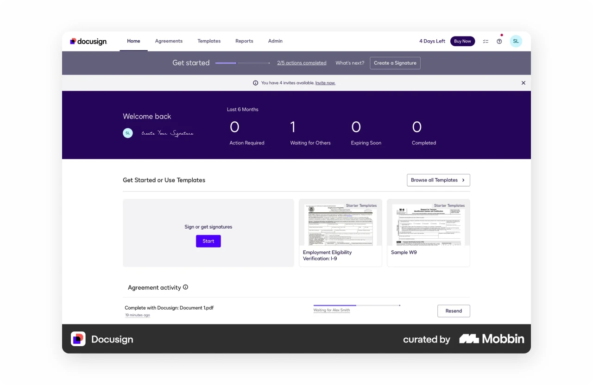Click the Waiting for Alex Smith progress bar
Viewport: 593px width, 385px height.
pos(357,305)
